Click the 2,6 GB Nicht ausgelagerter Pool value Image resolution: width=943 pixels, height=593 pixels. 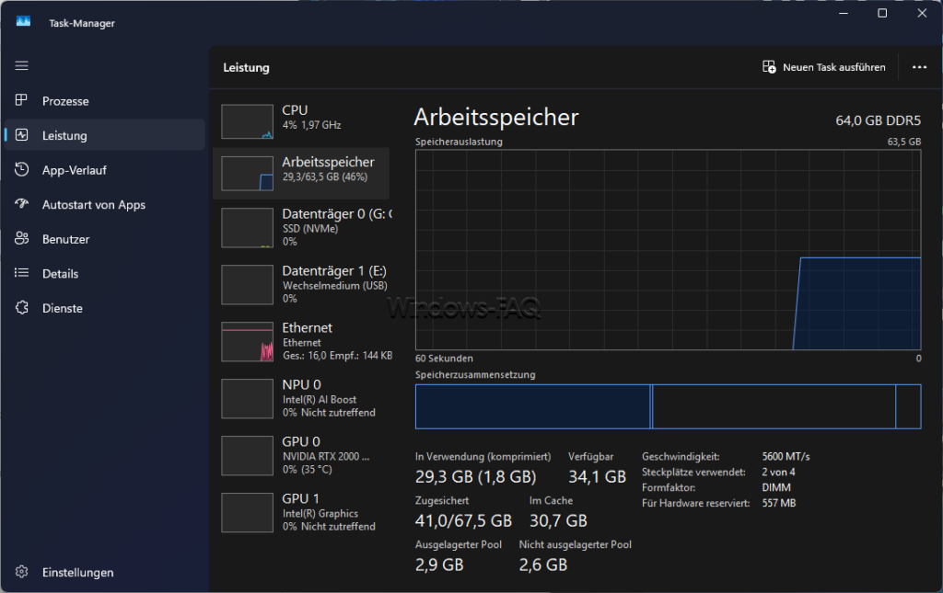tap(543, 564)
